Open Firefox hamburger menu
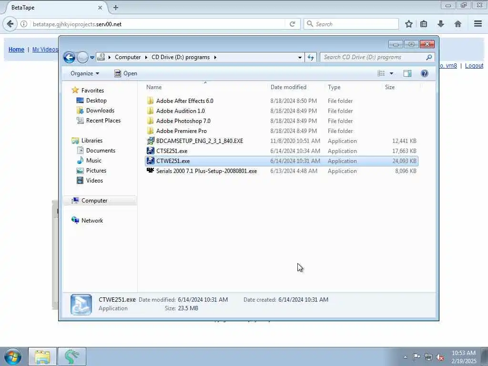This screenshot has height=366, width=488. pos(478,24)
